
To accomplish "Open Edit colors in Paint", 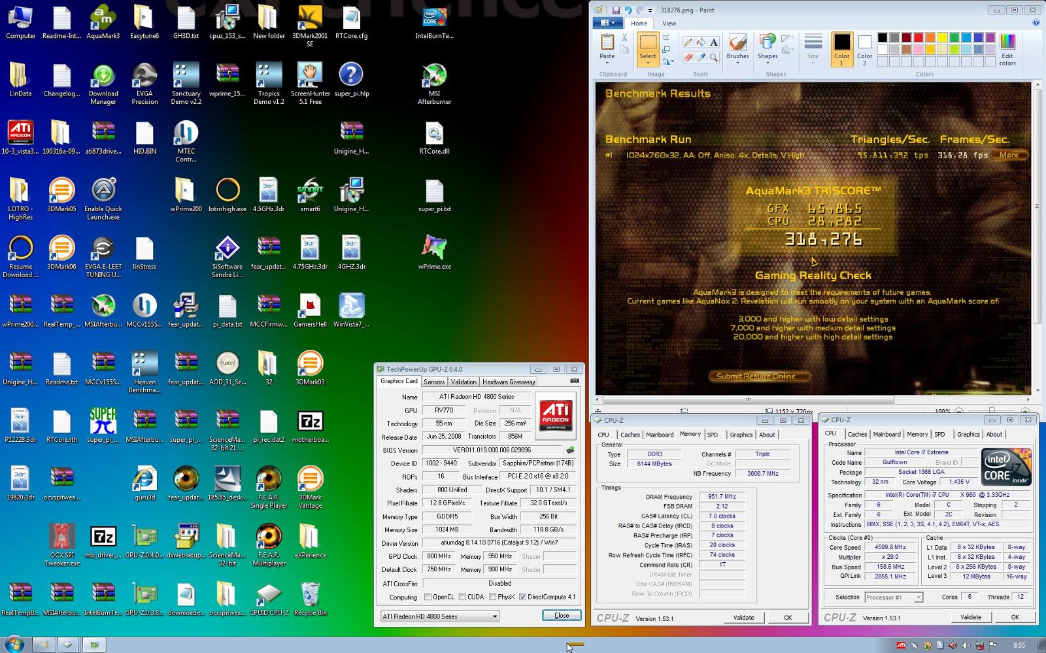I will 1007,49.
